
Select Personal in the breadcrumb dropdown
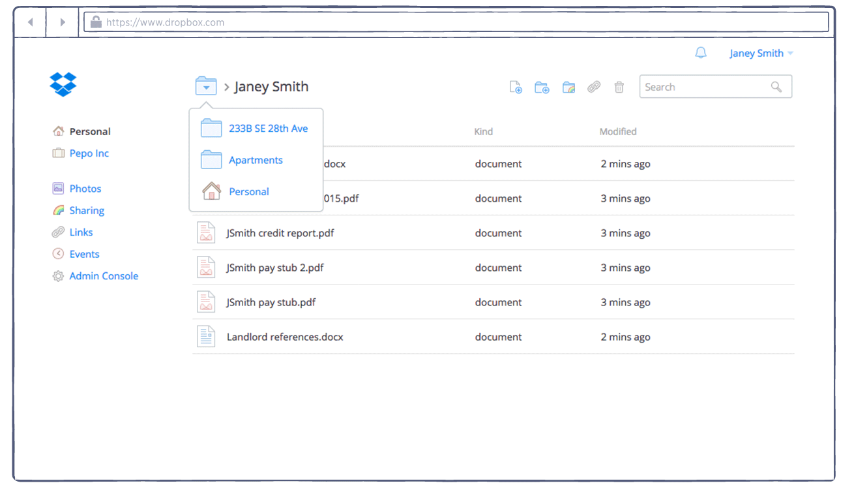point(248,192)
